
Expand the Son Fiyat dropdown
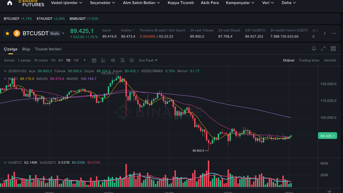coord(148,60)
